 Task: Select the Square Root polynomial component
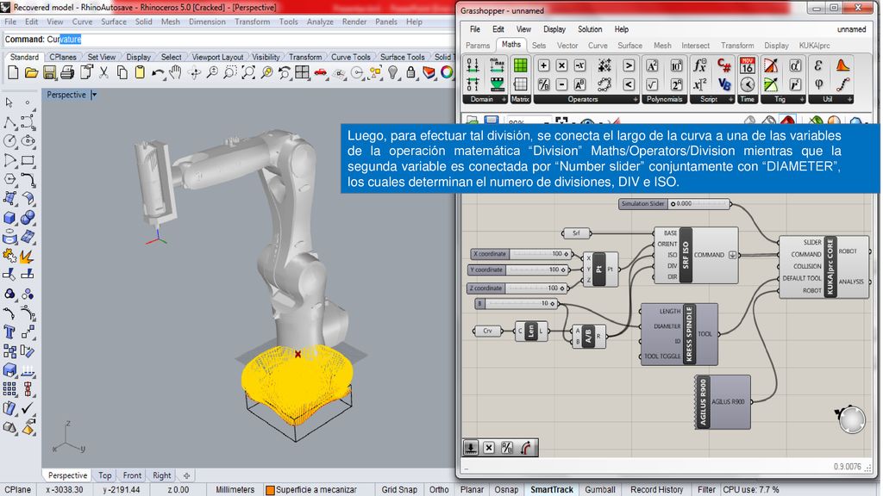pos(652,85)
